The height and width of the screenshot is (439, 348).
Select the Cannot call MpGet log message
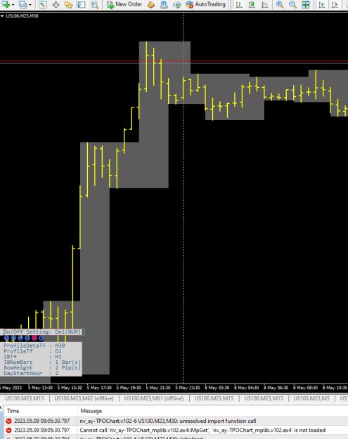(202, 431)
